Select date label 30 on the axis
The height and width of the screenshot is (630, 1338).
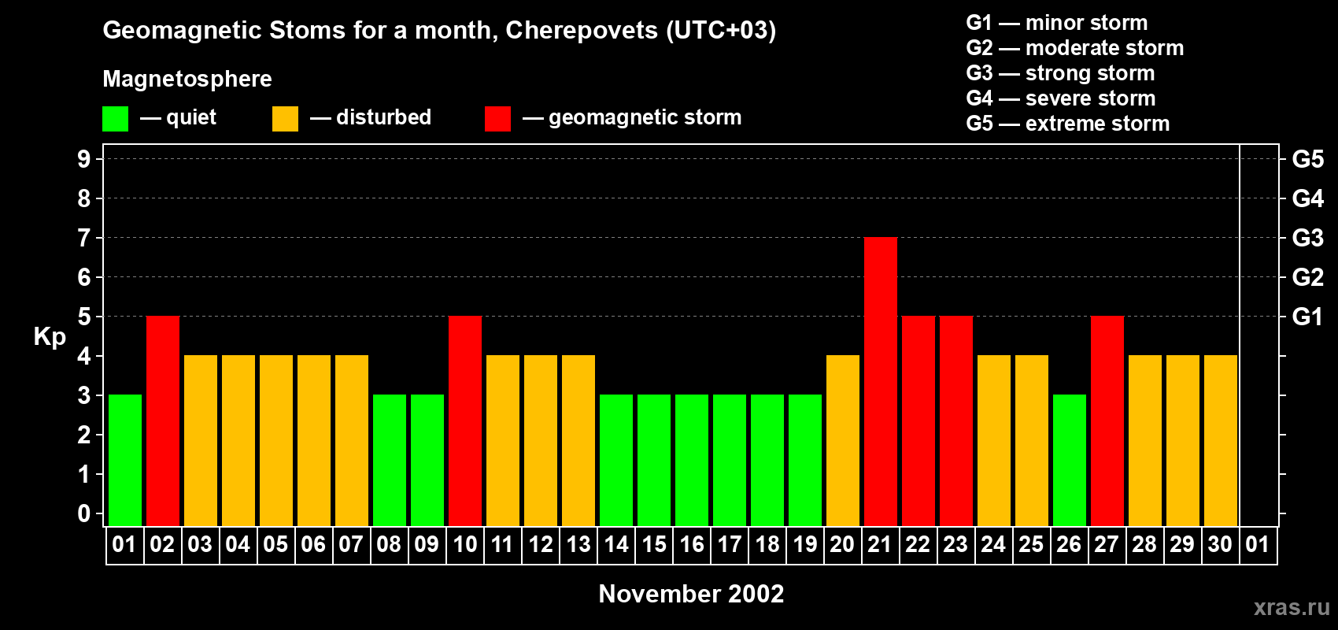1220,545
